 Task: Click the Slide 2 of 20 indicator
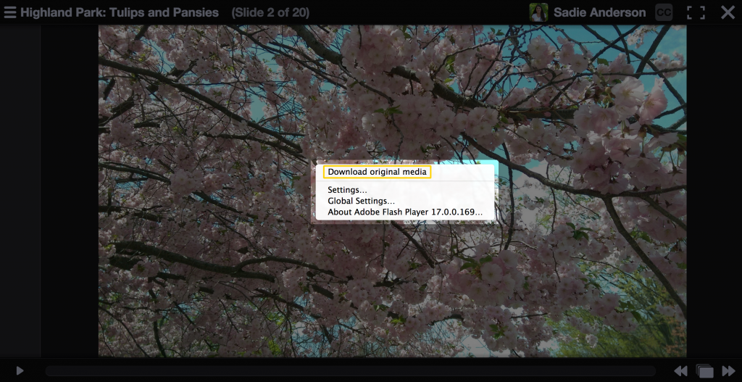(x=270, y=12)
